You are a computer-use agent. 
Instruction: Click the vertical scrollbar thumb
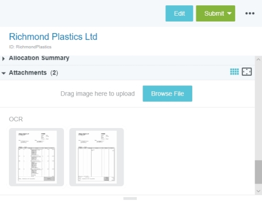click(258, 172)
